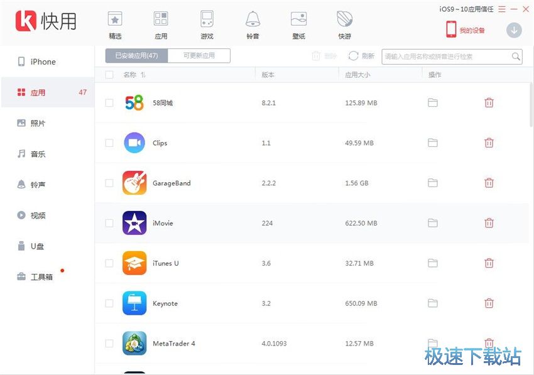This screenshot has height=375, width=534.
Task: Delete the Keynote app
Action: [489, 303]
